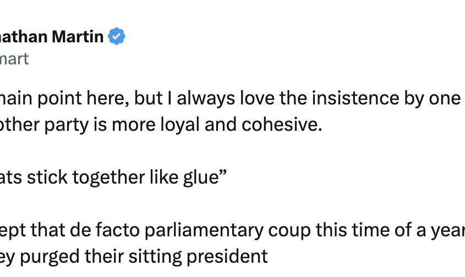The width and height of the screenshot is (465, 277).
Task: Open the Martin display name profile link
Action: [x=52, y=36]
